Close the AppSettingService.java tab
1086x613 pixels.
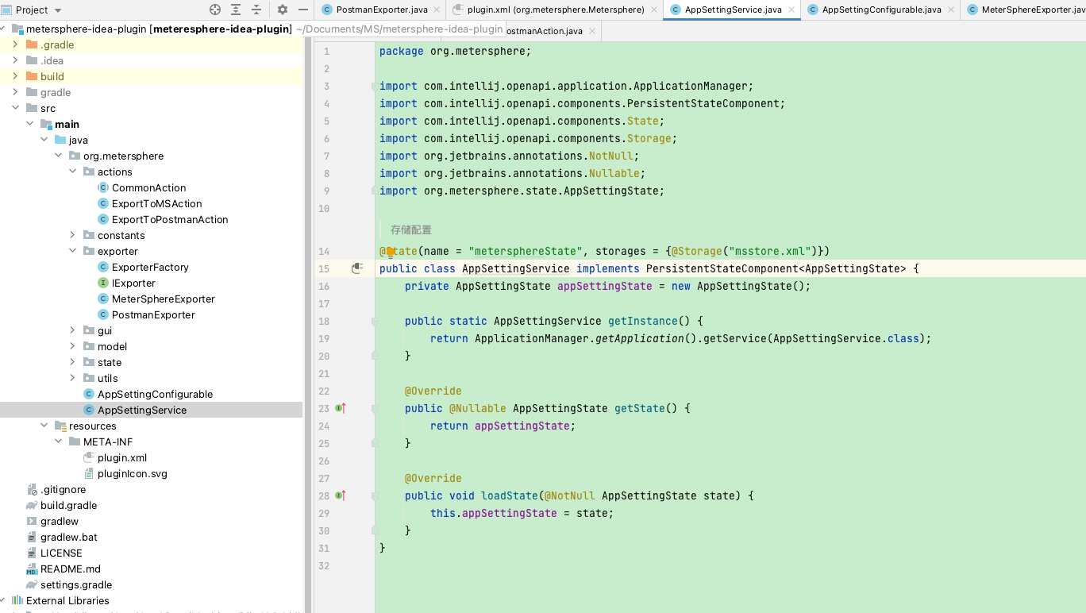[791, 10]
